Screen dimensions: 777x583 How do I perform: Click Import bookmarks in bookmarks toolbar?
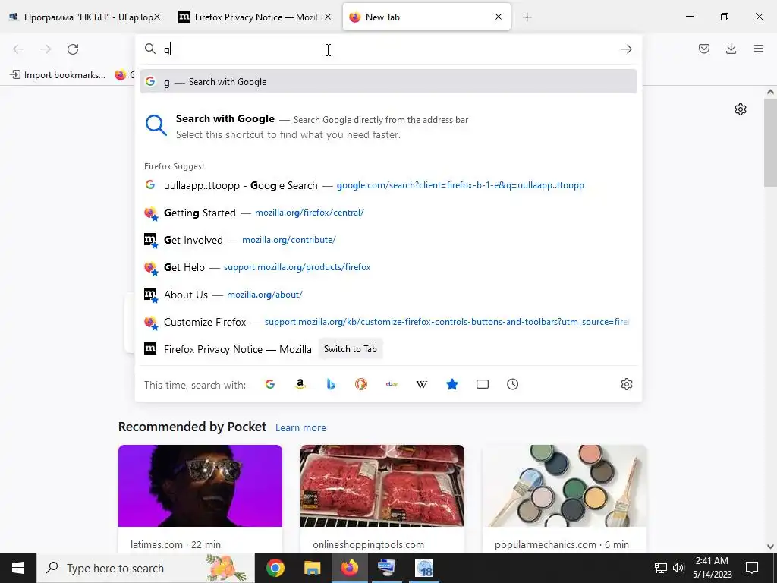pyautogui.click(x=58, y=75)
